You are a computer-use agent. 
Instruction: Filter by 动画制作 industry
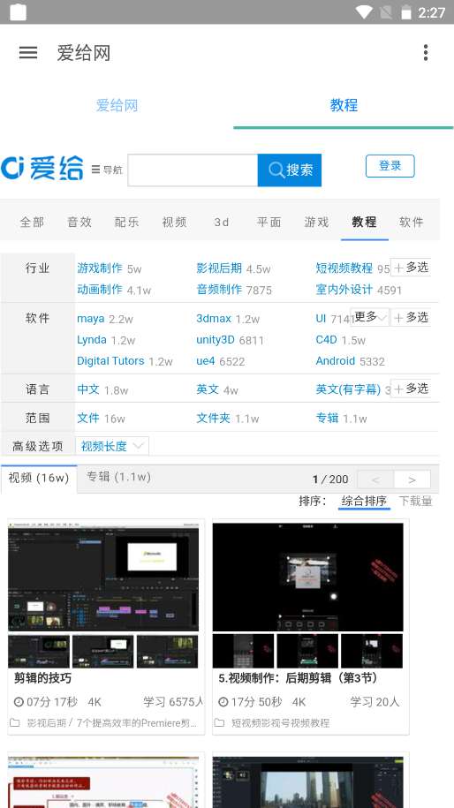[x=100, y=289]
